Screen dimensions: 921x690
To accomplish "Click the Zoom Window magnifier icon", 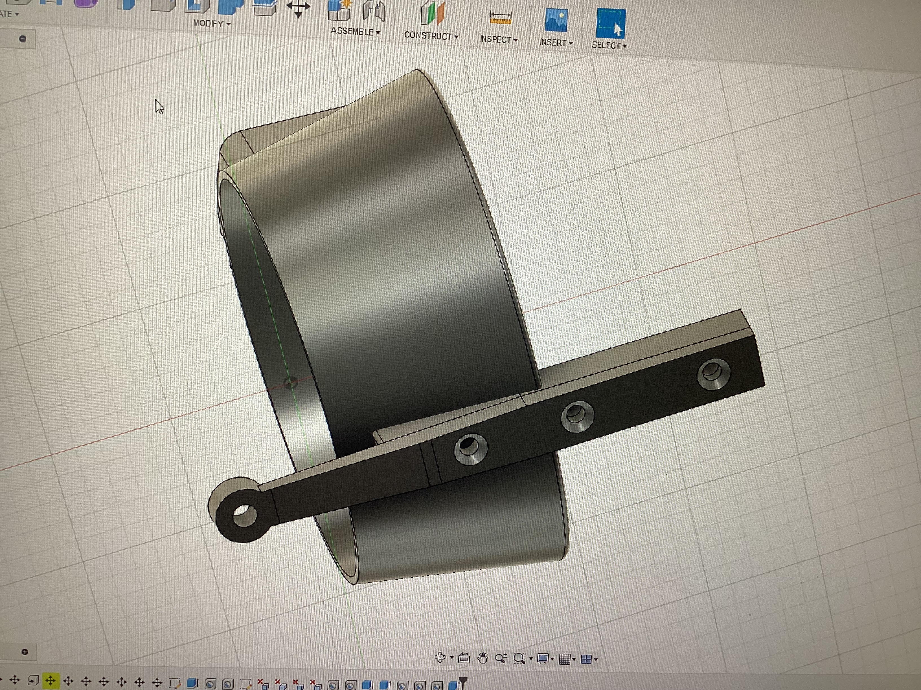I will tap(519, 658).
